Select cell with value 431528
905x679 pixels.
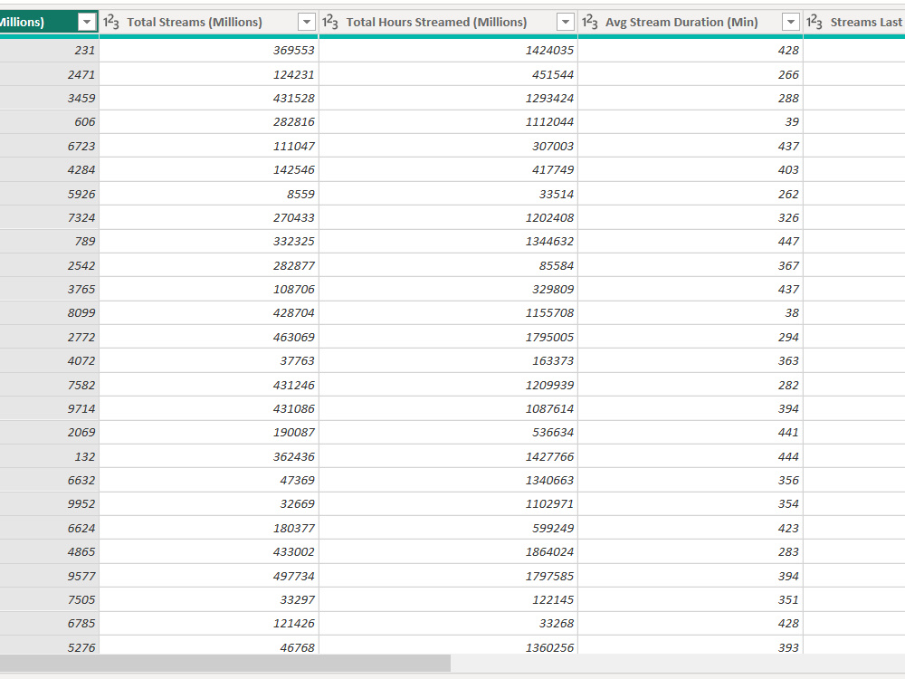point(209,98)
